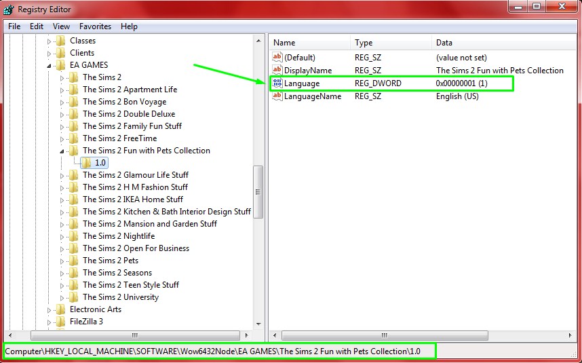Click the folder icon beside The Sims 2 Double Deluxe

click(x=74, y=114)
